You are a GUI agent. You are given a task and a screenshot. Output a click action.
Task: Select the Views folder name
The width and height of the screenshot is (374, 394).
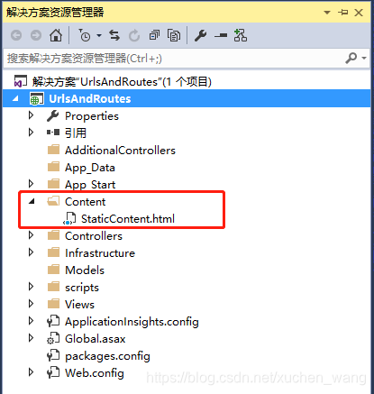(x=79, y=304)
